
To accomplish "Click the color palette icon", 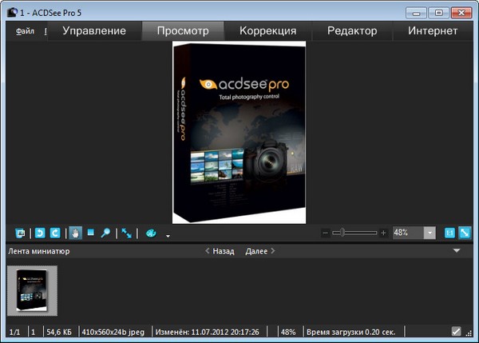I will click(151, 233).
